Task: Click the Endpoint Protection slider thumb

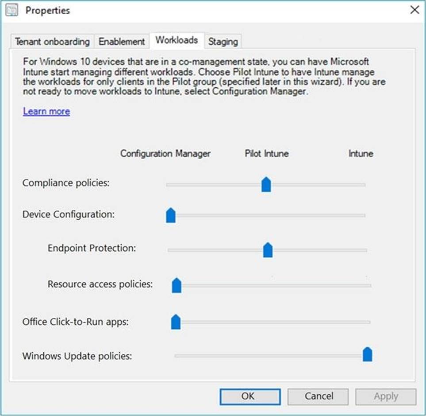Action: pyautogui.click(x=268, y=250)
